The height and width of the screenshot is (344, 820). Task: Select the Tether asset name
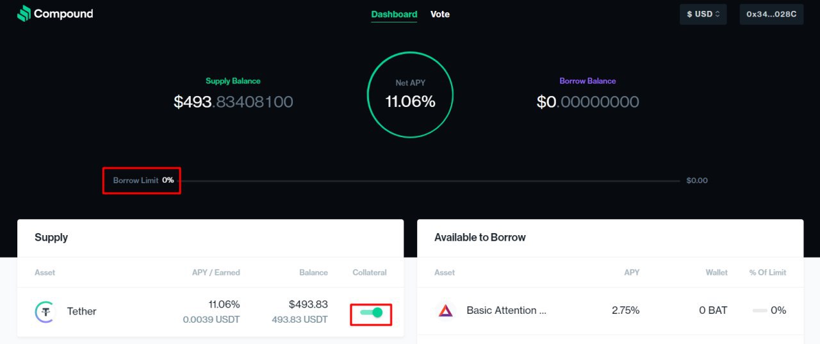click(82, 311)
